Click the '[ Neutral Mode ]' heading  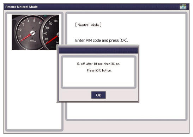(88, 25)
